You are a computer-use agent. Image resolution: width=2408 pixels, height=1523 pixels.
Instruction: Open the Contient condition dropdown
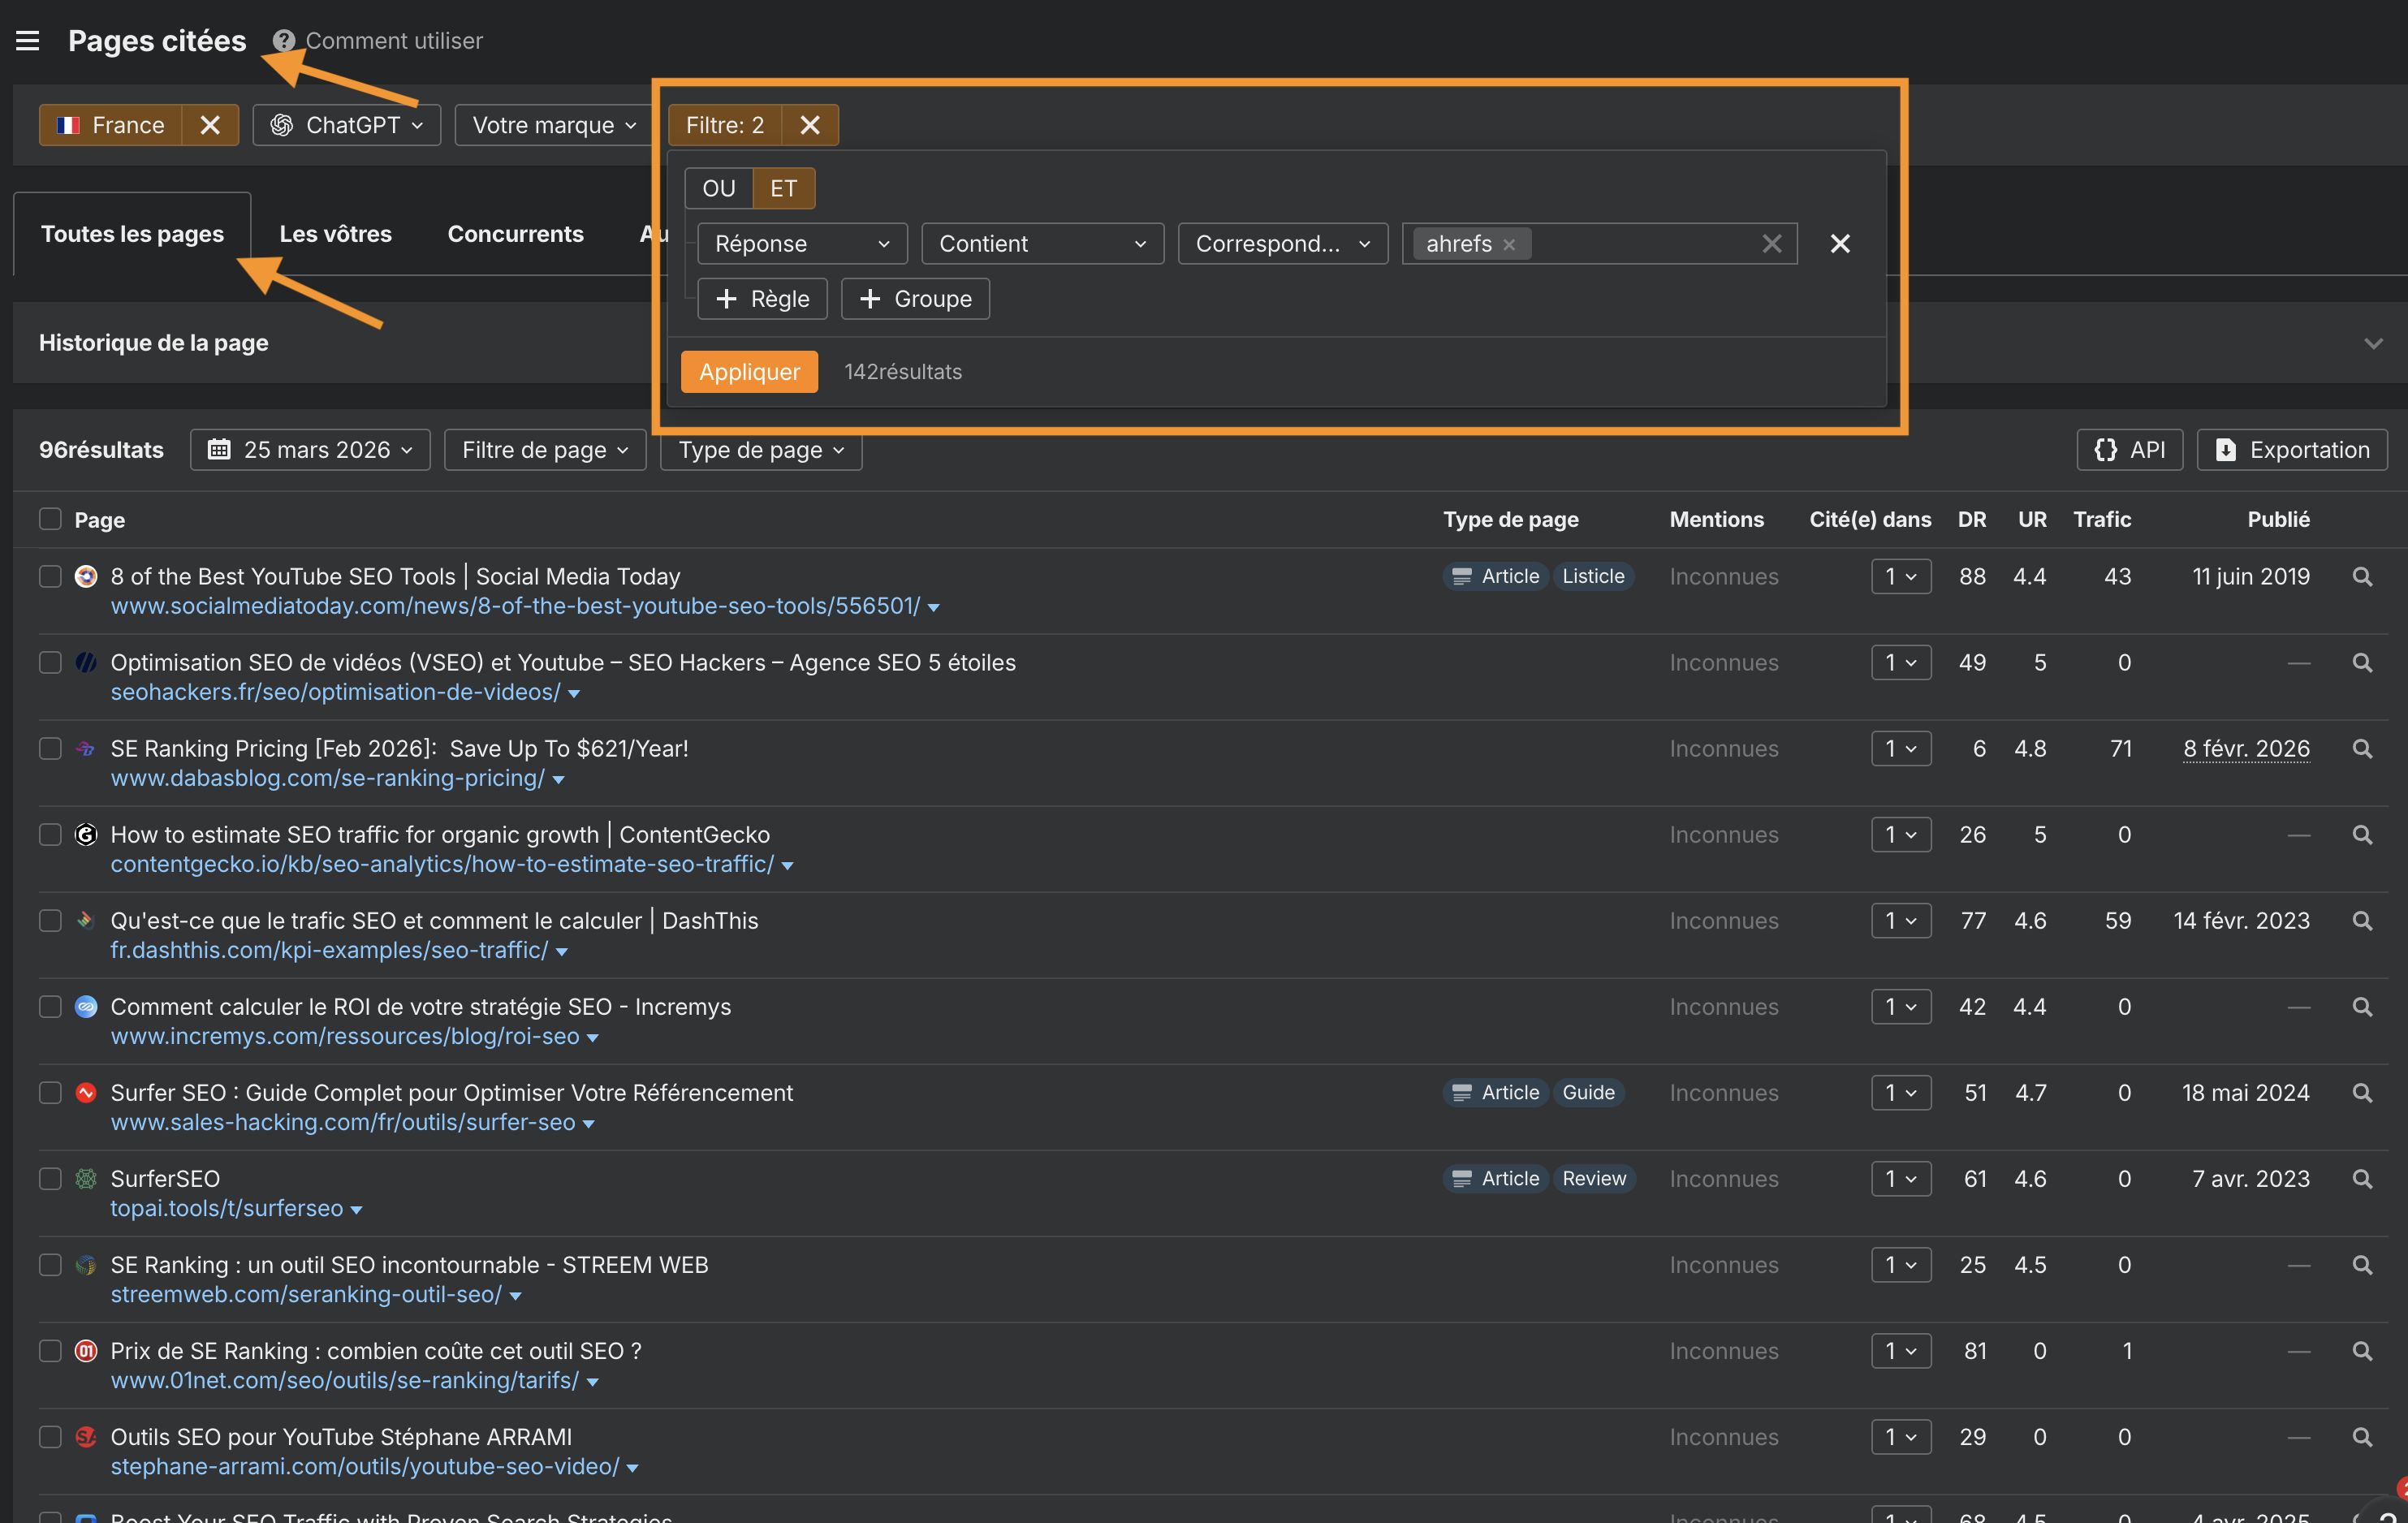1042,243
